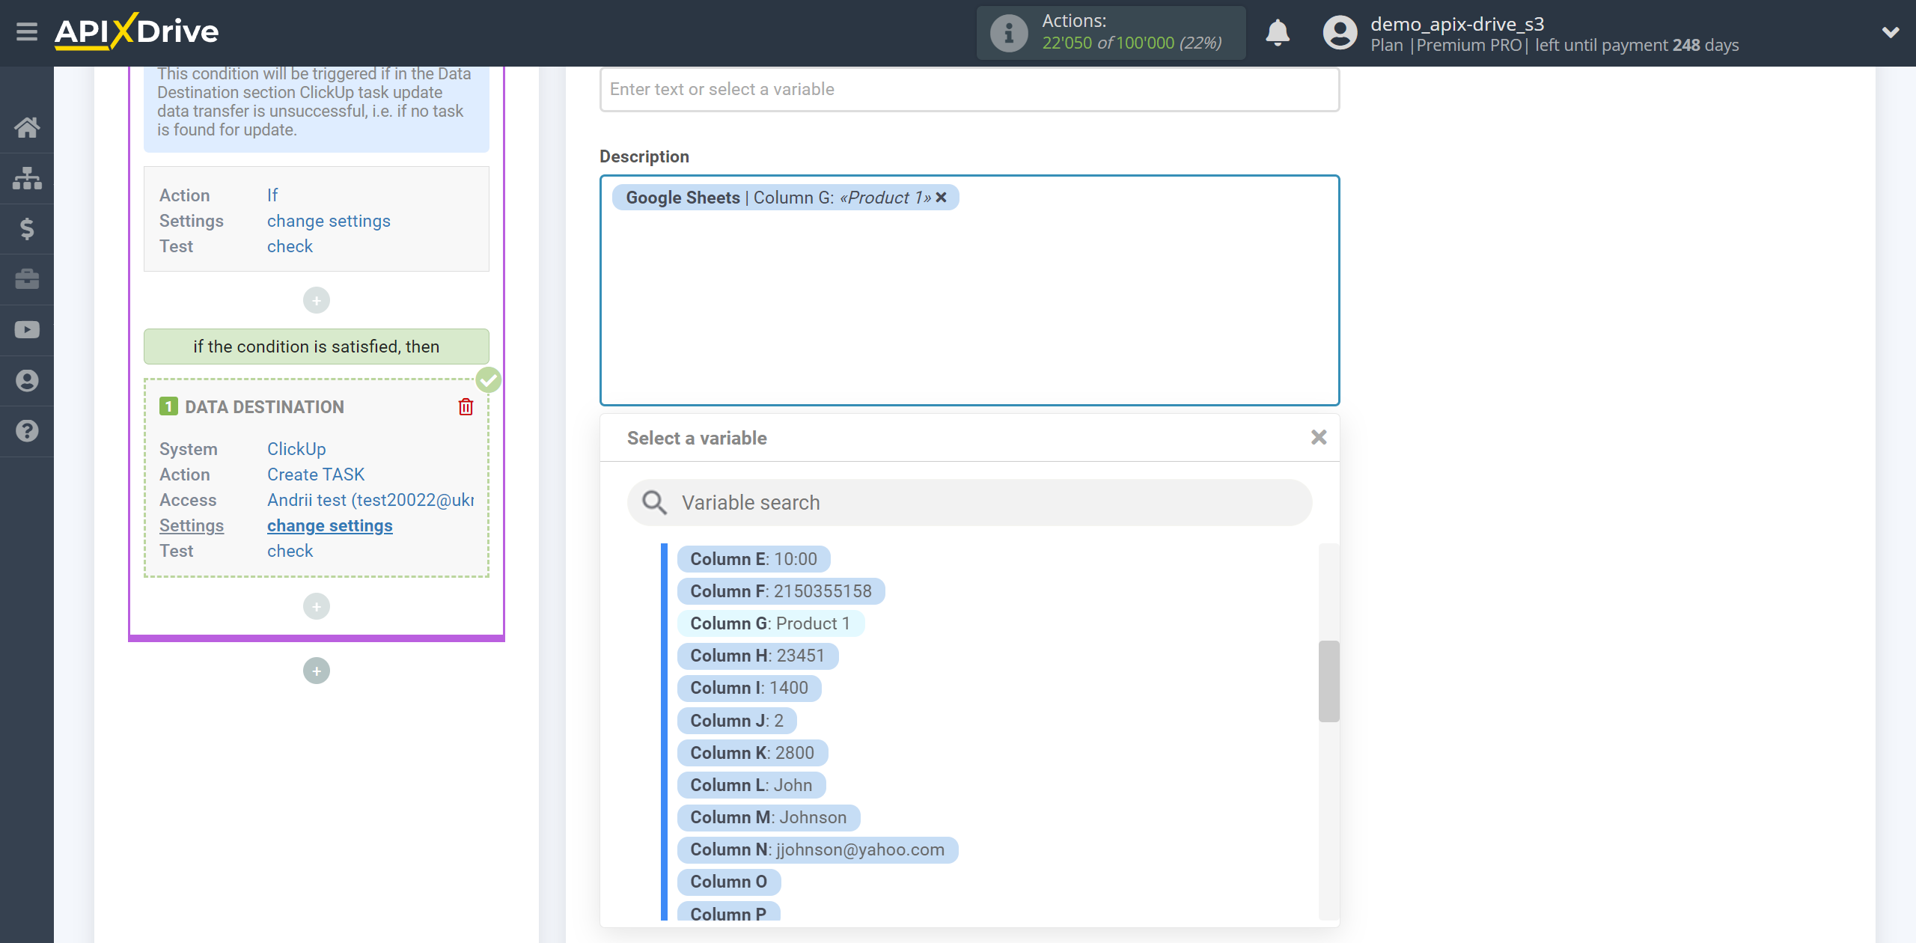The image size is (1916, 943).
Task: Click the user avatar icon
Action: tap(1340, 33)
